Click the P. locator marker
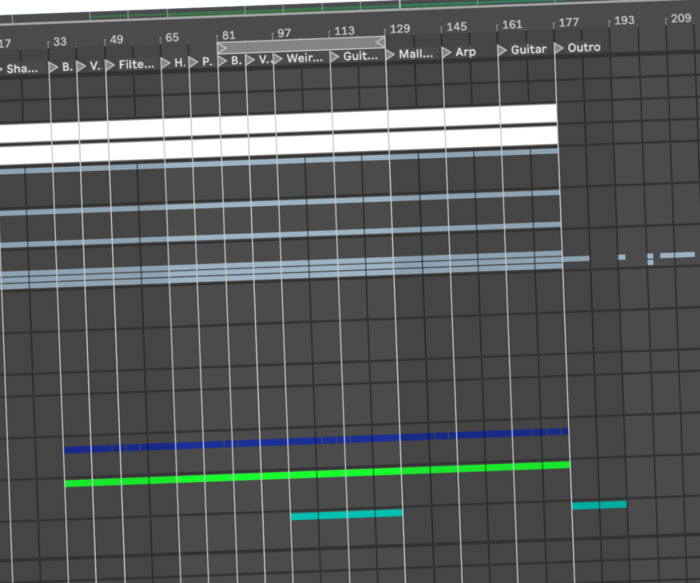 tap(193, 62)
